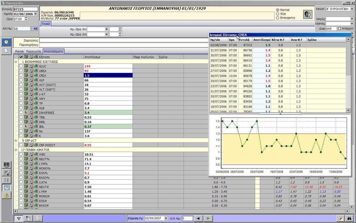Open the Ιατρός dropdown
The width and height of the screenshot is (356, 223).
(352, 19)
